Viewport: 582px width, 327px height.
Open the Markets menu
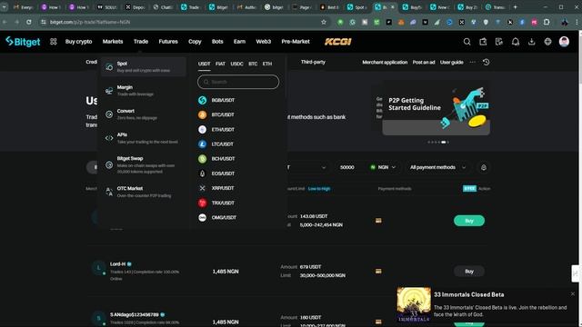click(113, 42)
